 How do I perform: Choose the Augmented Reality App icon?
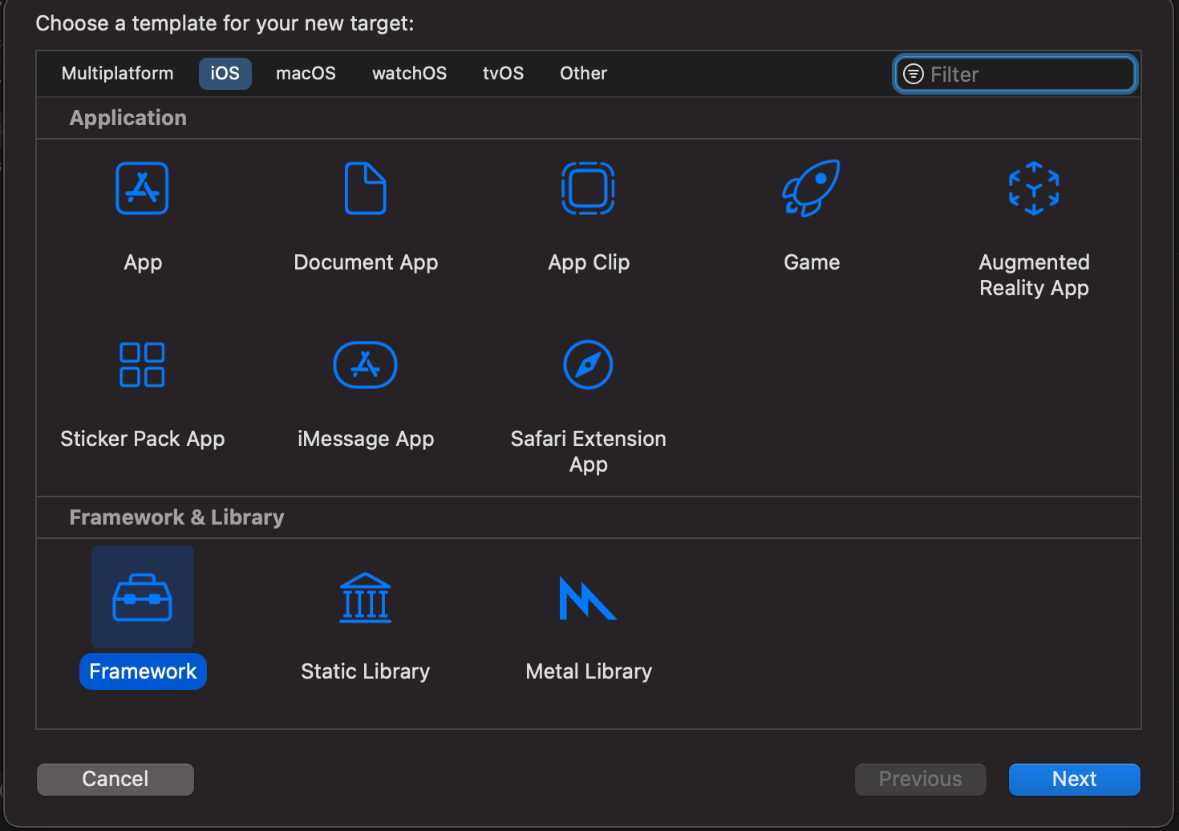point(1034,188)
